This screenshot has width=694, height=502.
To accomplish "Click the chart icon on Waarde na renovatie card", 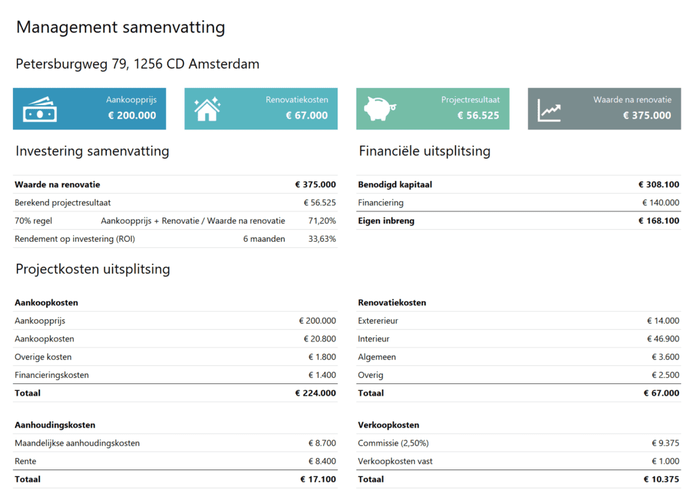I will click(549, 110).
